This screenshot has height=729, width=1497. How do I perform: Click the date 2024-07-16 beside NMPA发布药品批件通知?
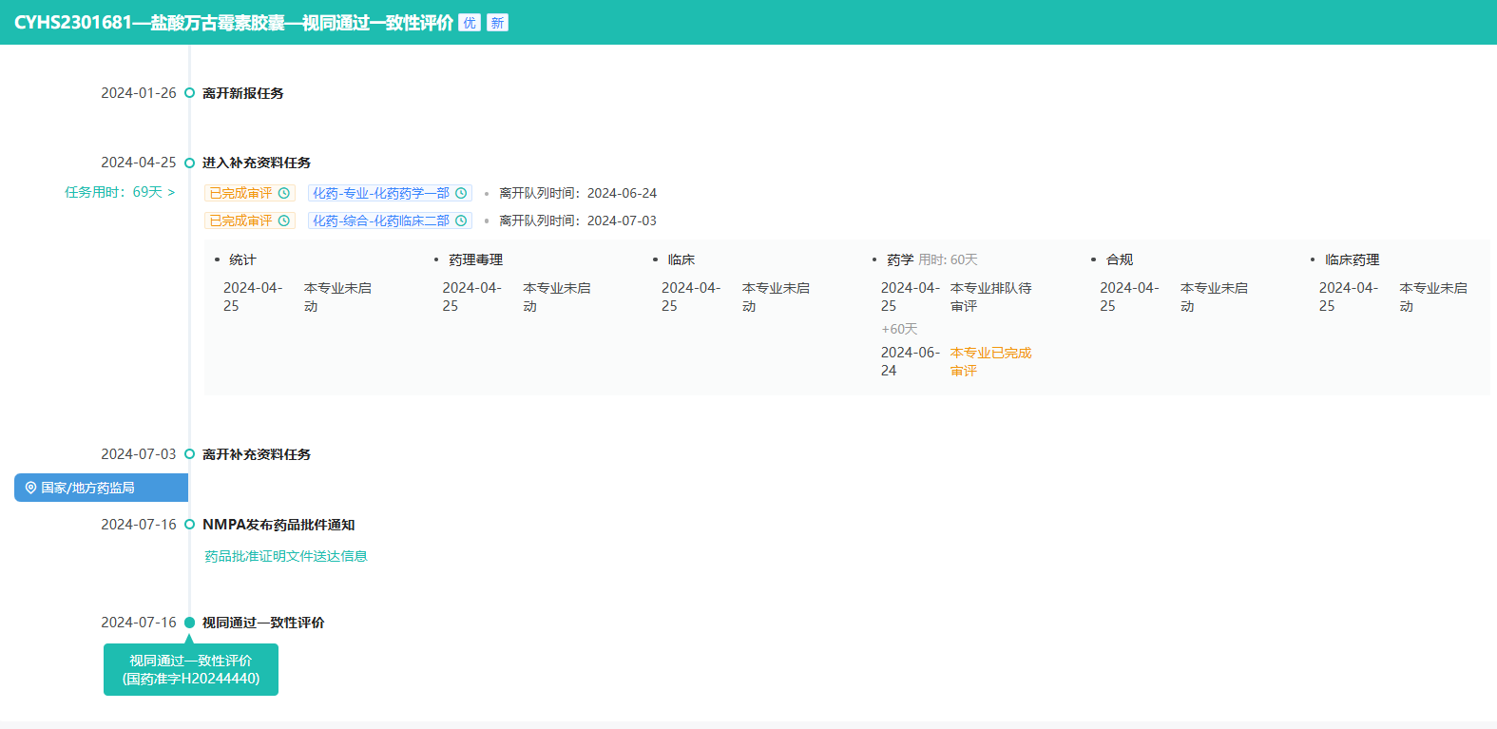(139, 525)
